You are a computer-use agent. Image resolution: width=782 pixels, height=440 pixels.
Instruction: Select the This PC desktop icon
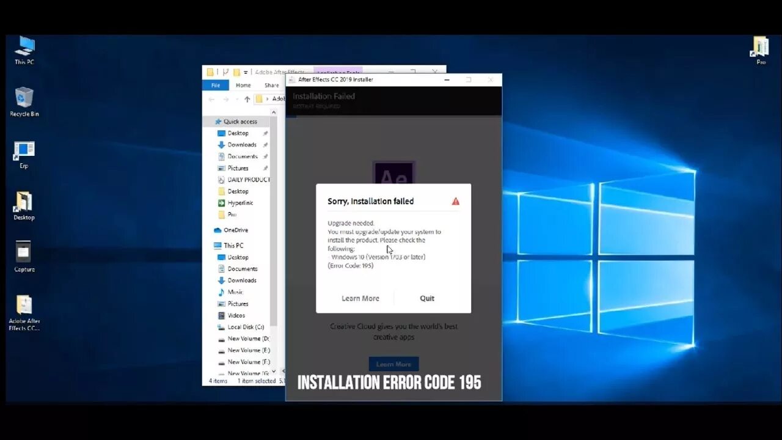24,51
